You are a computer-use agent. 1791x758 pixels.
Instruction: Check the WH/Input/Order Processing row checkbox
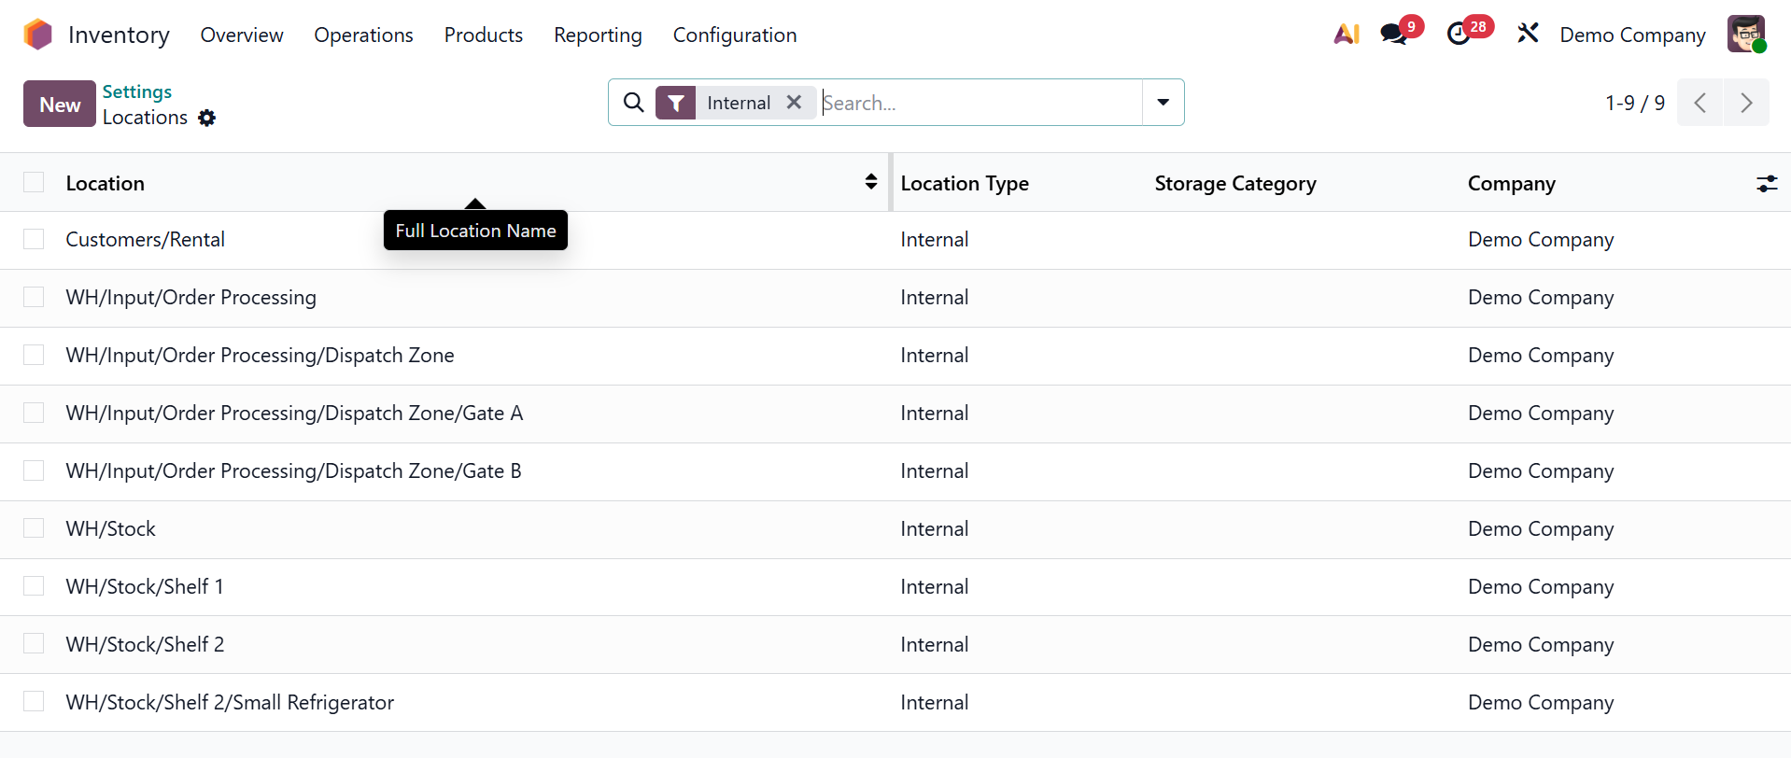click(34, 297)
